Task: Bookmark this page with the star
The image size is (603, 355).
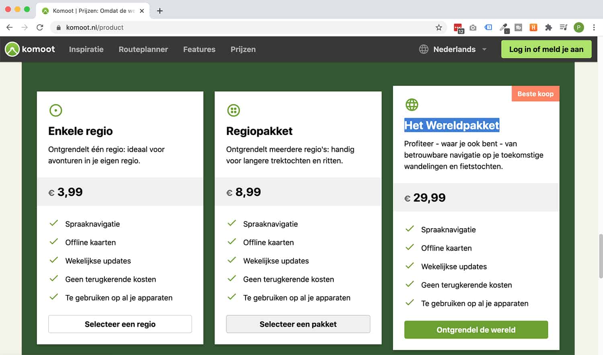Action: click(x=439, y=27)
